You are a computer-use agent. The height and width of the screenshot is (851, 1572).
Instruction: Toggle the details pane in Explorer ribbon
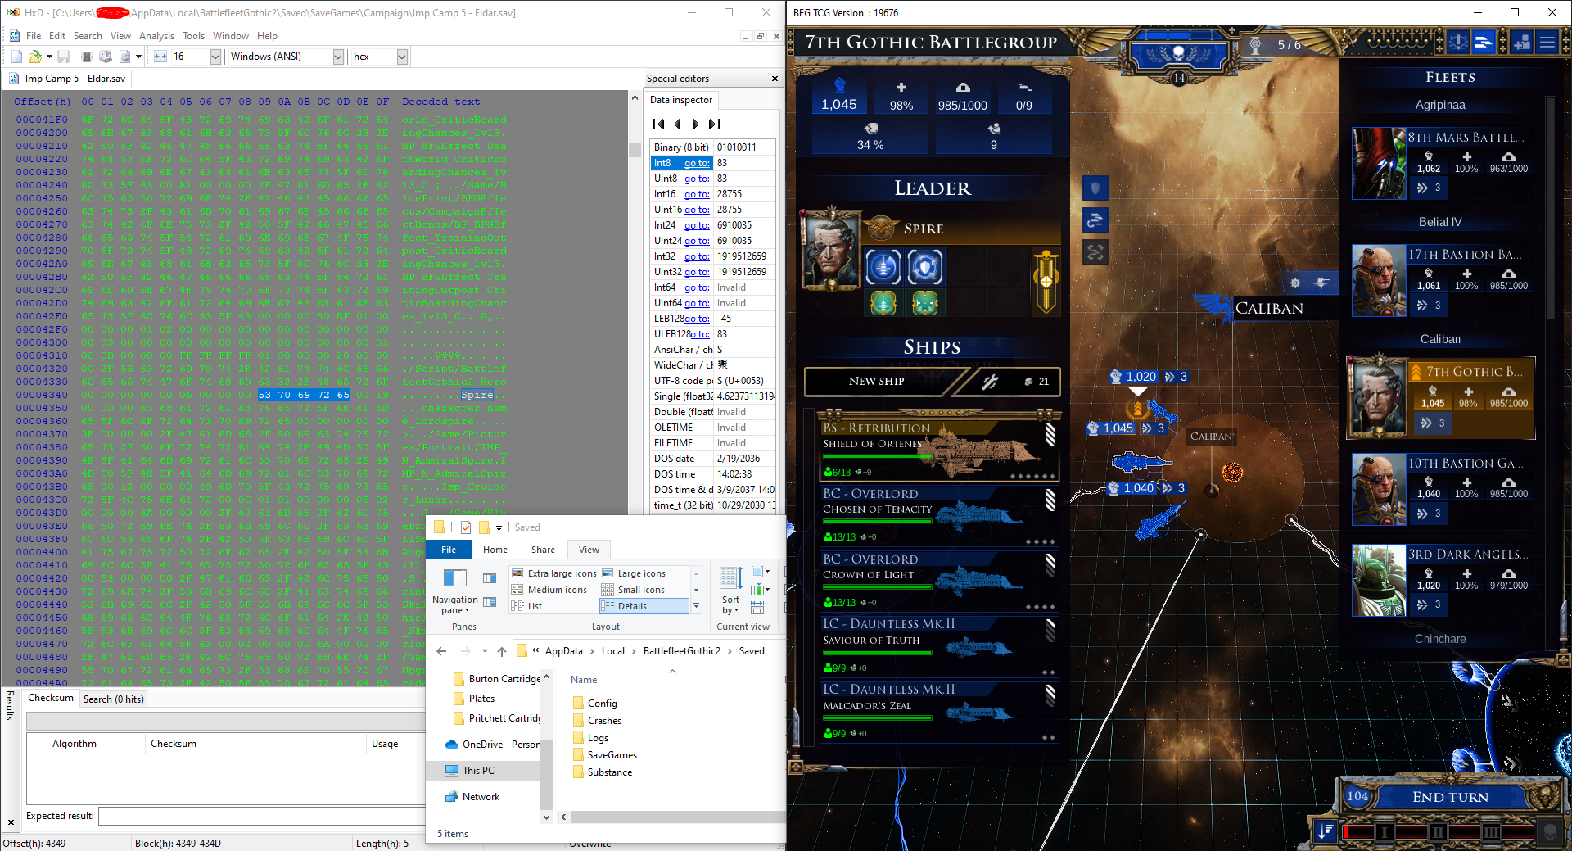[x=490, y=602]
